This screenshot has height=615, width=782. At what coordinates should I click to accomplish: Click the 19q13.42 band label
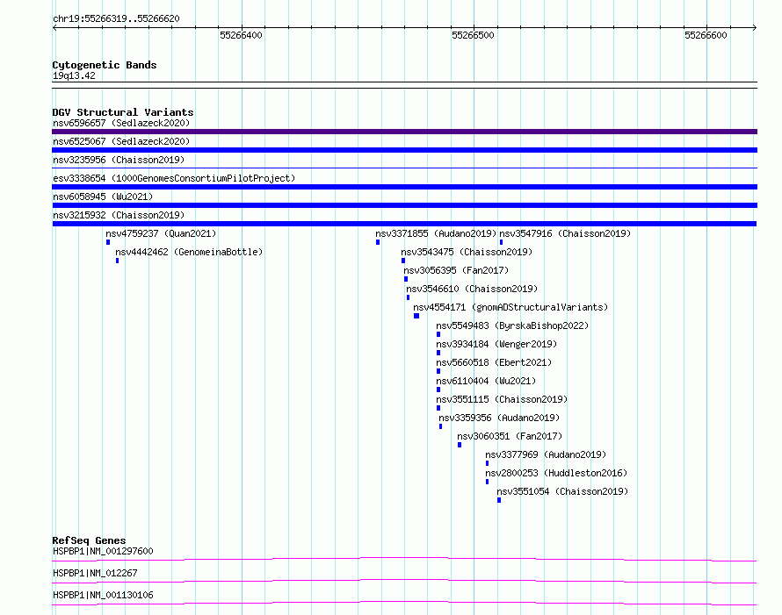[x=74, y=75]
